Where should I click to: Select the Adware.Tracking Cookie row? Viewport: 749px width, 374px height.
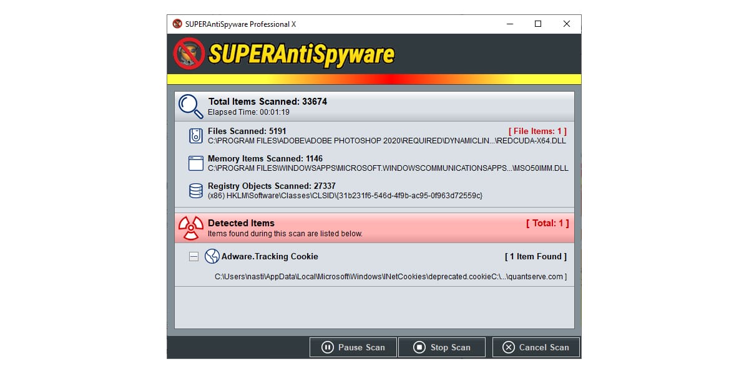pyautogui.click(x=374, y=256)
